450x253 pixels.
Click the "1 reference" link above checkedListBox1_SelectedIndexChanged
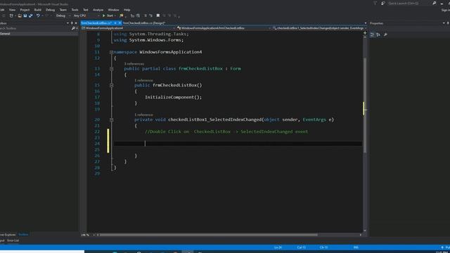(143, 115)
